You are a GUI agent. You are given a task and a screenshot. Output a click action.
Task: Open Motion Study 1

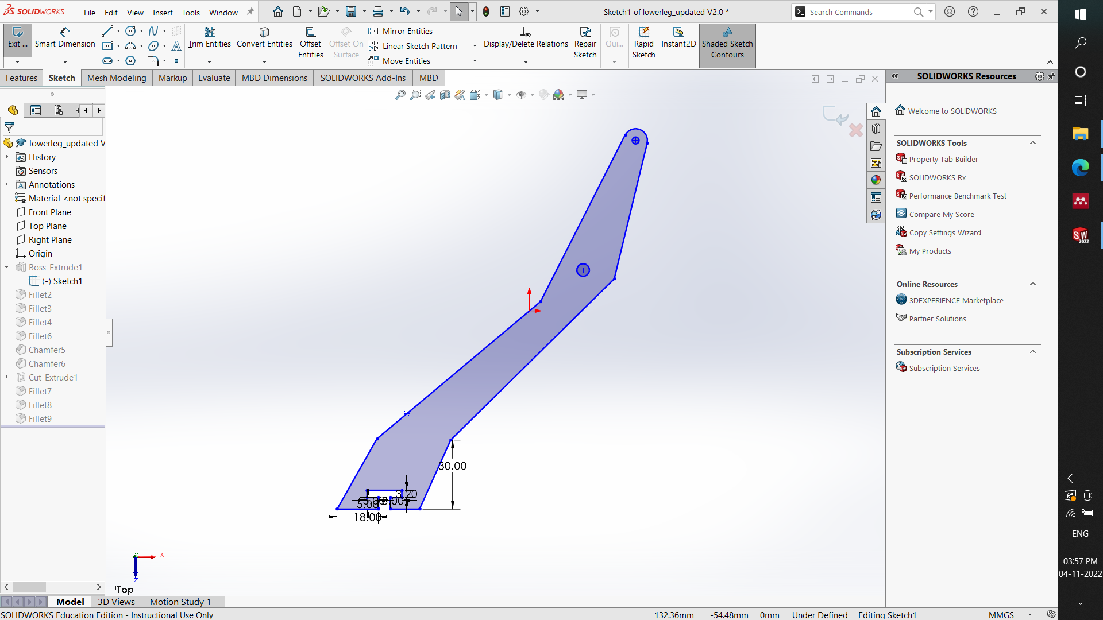(x=180, y=602)
